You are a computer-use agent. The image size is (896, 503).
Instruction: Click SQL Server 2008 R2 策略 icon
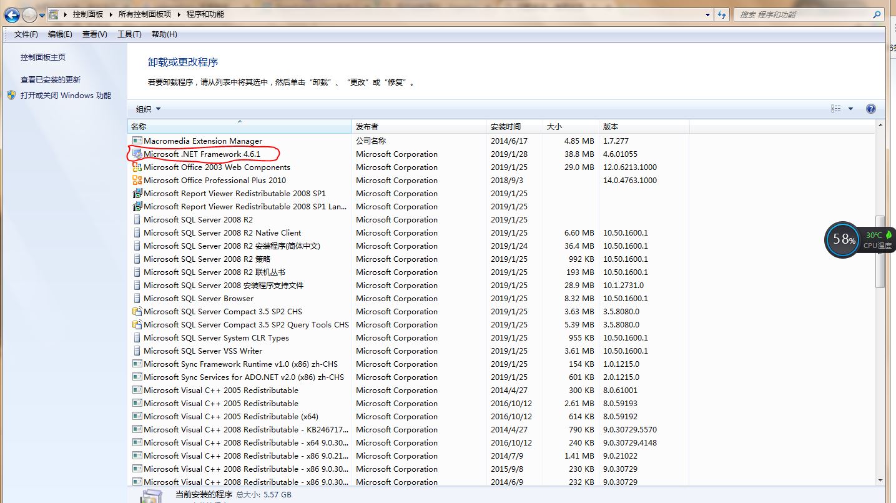137,259
